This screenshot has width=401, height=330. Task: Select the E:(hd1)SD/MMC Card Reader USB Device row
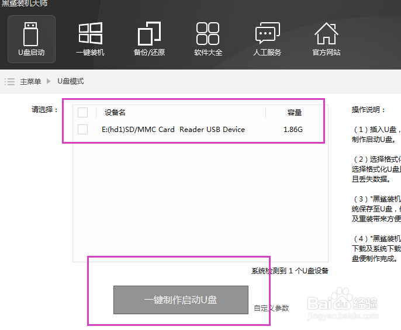tap(200, 129)
